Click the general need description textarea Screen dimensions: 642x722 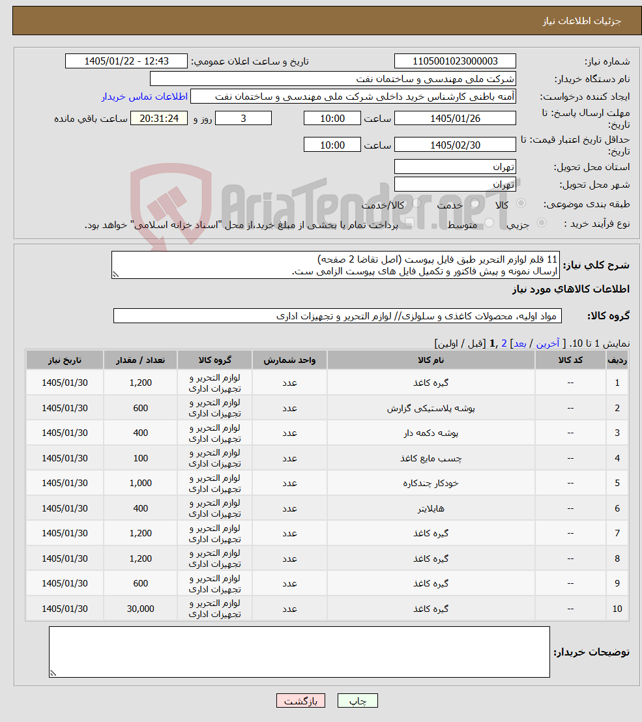click(x=336, y=265)
